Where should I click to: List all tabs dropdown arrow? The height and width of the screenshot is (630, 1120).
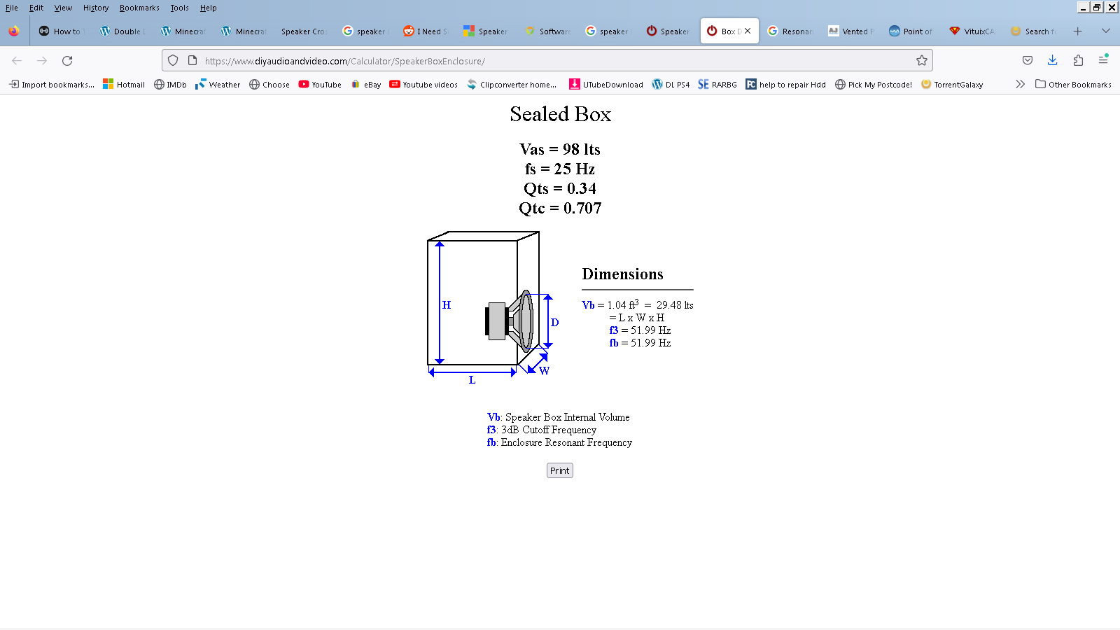[x=1106, y=31]
